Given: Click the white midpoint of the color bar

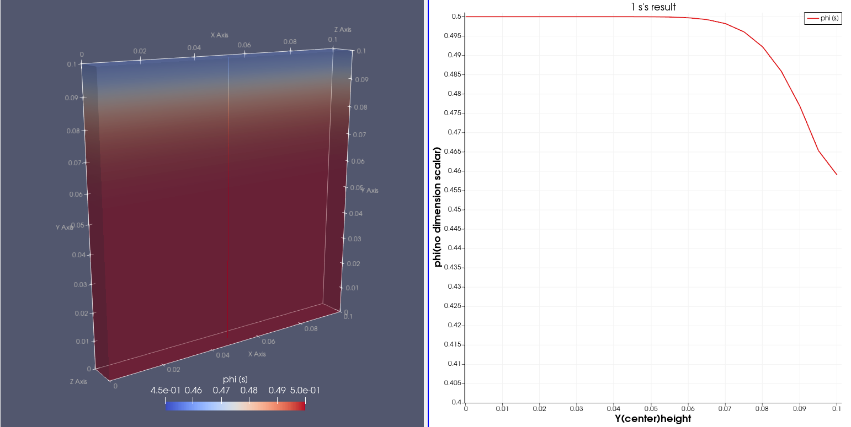Looking at the screenshot, I should click(235, 406).
